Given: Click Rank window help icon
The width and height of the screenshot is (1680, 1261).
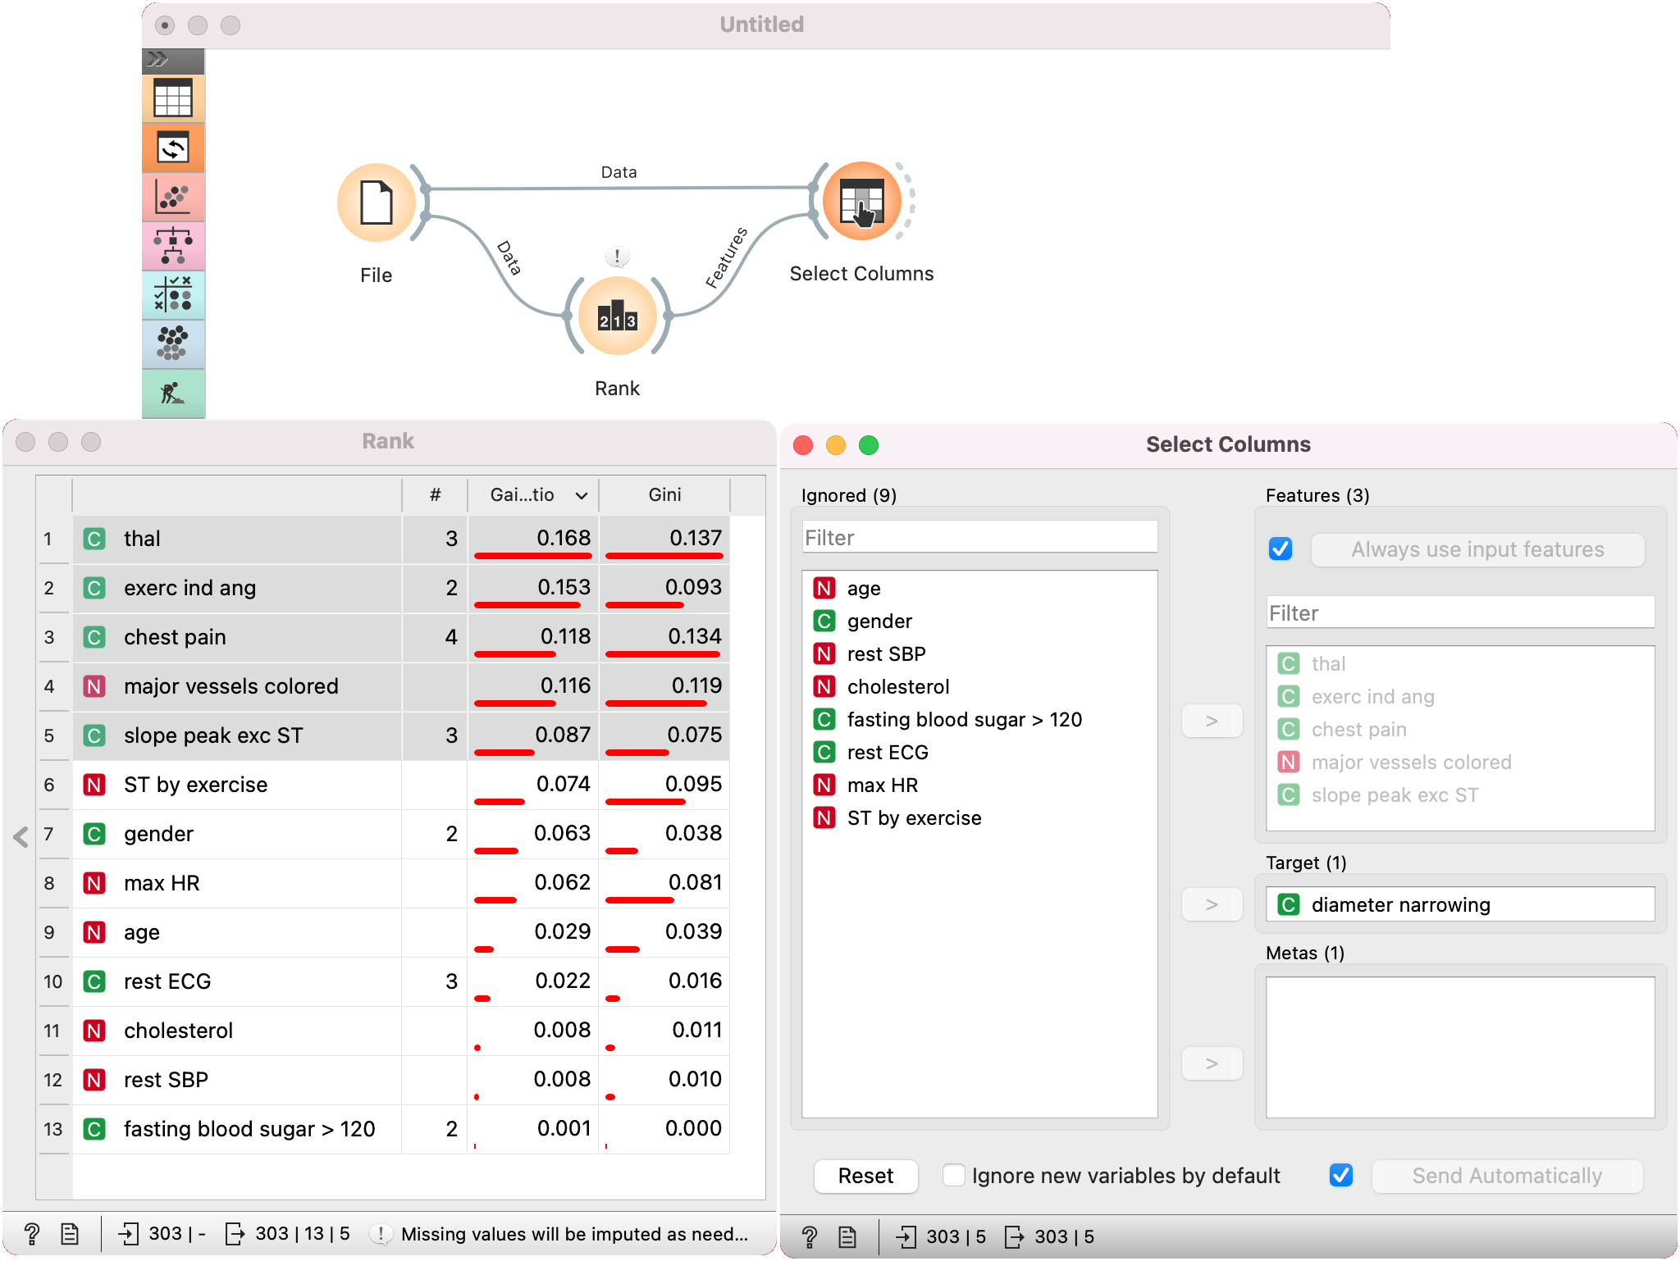Looking at the screenshot, I should coord(31,1234).
